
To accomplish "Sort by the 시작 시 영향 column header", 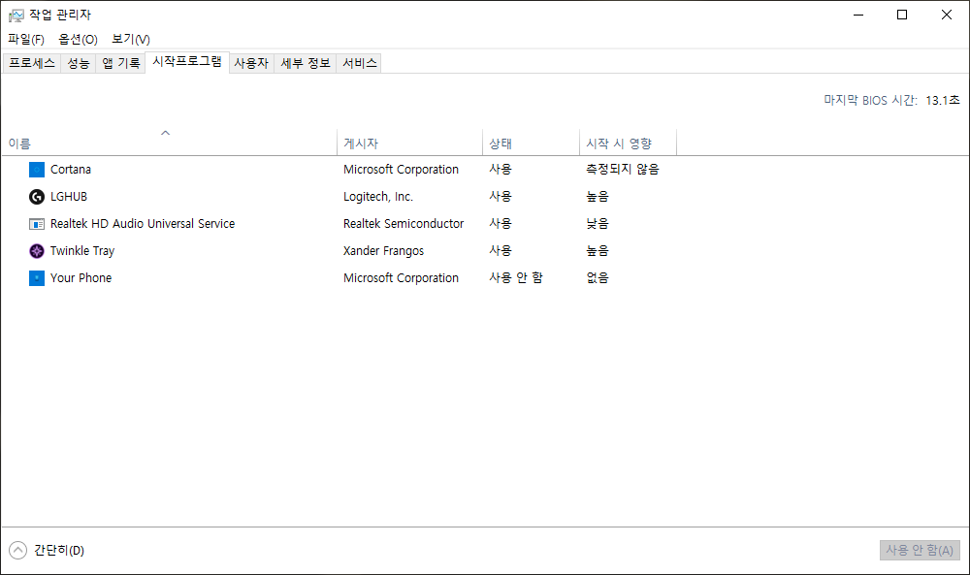I will 628,143.
